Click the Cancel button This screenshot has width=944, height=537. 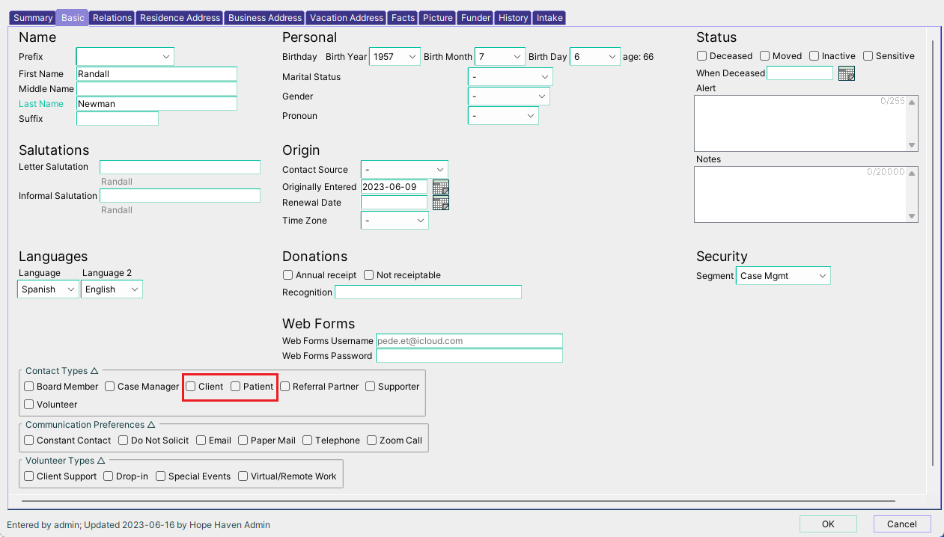(x=901, y=524)
